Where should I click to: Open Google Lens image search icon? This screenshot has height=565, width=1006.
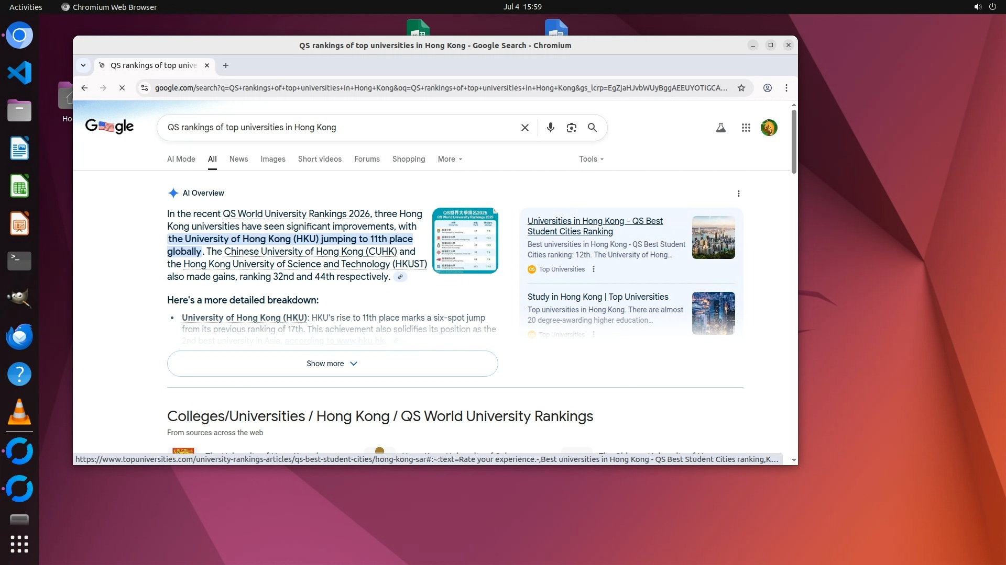coord(571,128)
